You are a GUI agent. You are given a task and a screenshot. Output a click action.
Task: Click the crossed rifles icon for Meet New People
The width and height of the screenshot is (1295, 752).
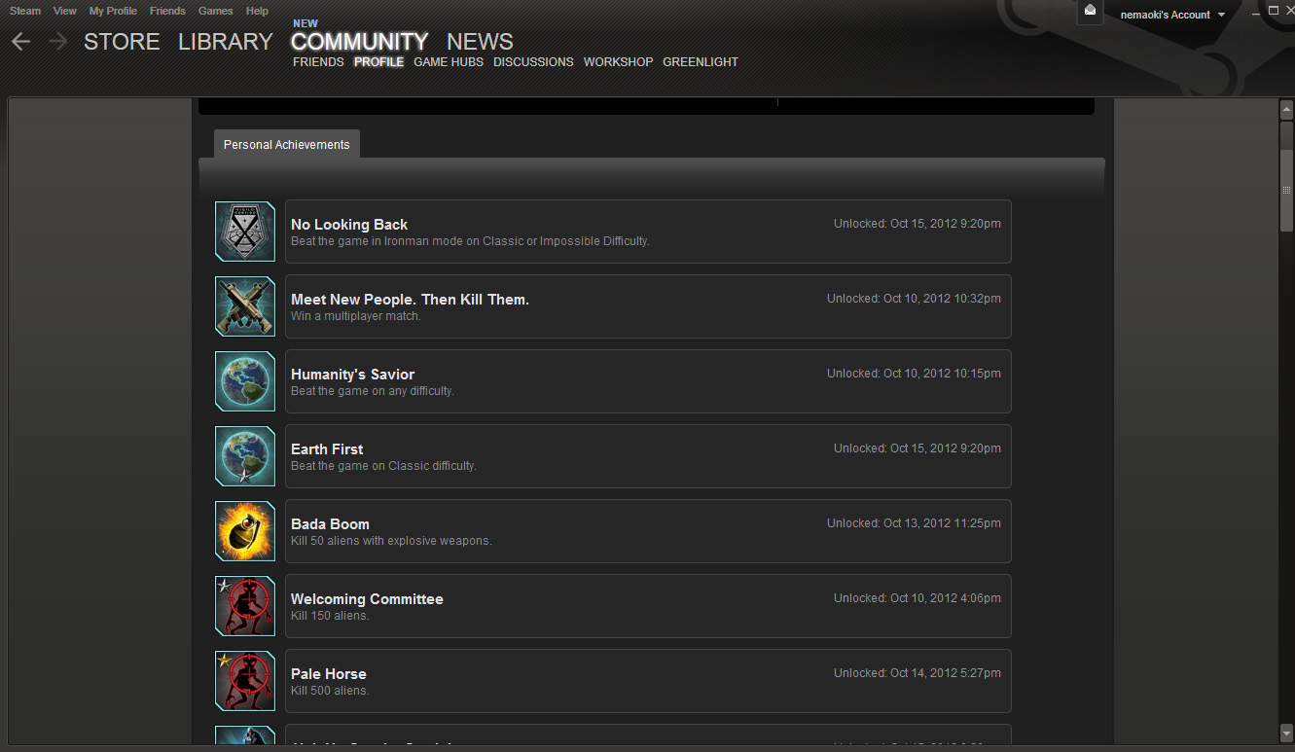pos(245,306)
